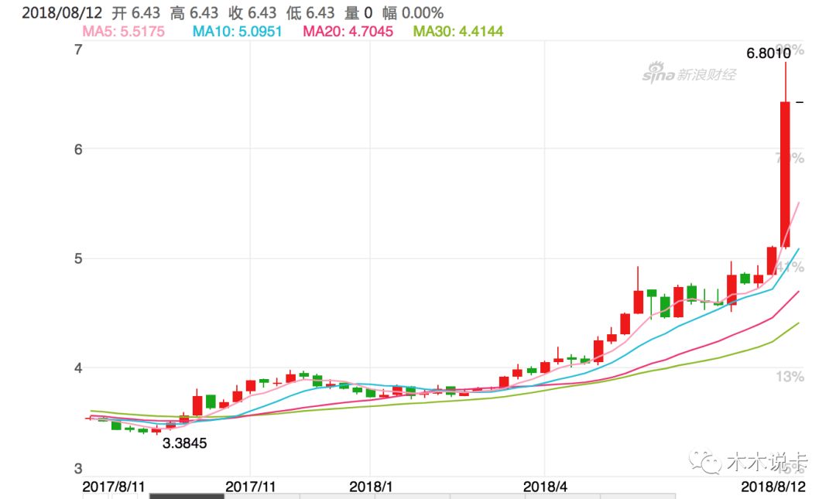Click the 3.3845 low price label
The image size is (836, 499).
[184, 444]
